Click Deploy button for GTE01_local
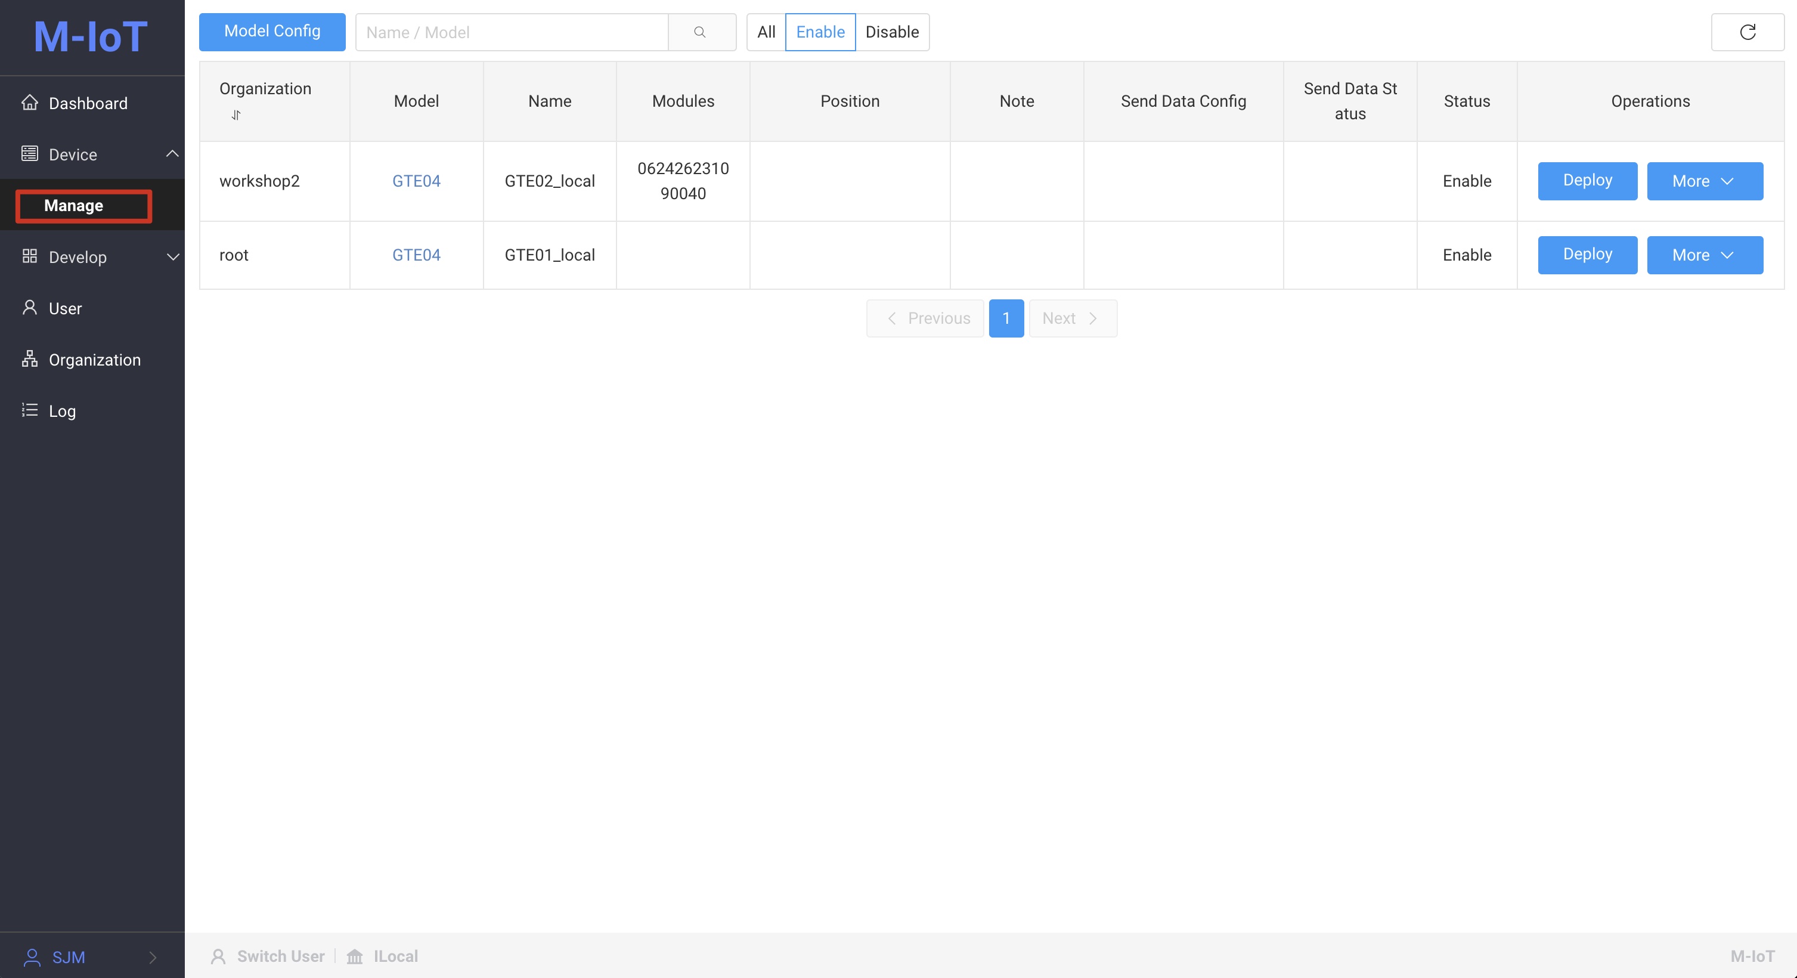This screenshot has width=1797, height=978. [x=1587, y=254]
